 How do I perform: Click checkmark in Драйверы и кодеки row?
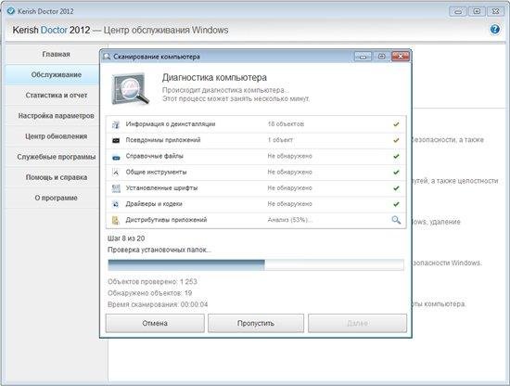coord(396,204)
